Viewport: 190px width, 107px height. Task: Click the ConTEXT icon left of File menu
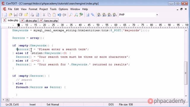point(5,9)
